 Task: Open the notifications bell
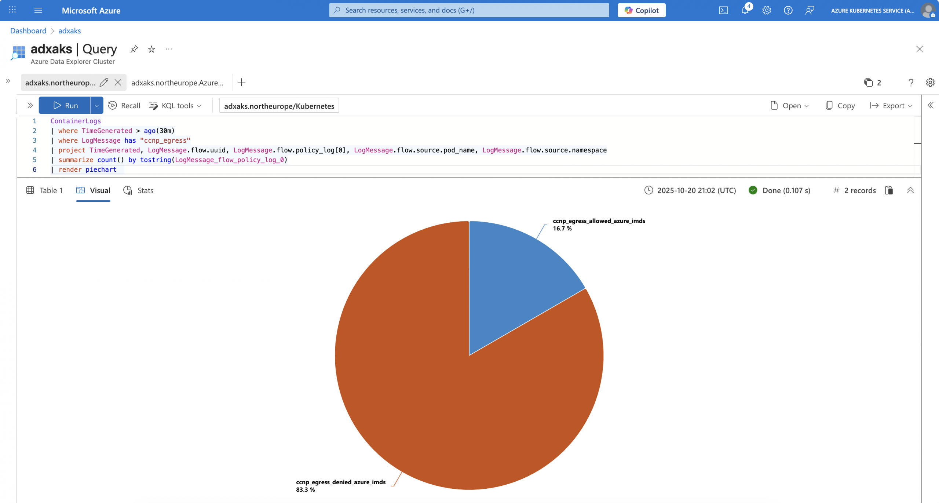tap(745, 10)
